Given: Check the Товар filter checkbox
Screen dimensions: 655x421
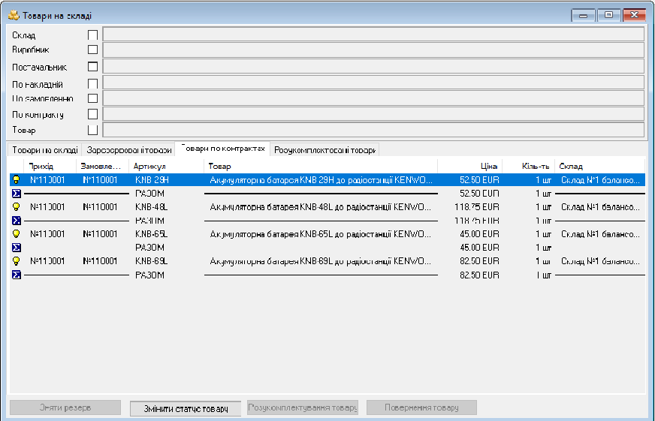Looking at the screenshot, I should 93,130.
